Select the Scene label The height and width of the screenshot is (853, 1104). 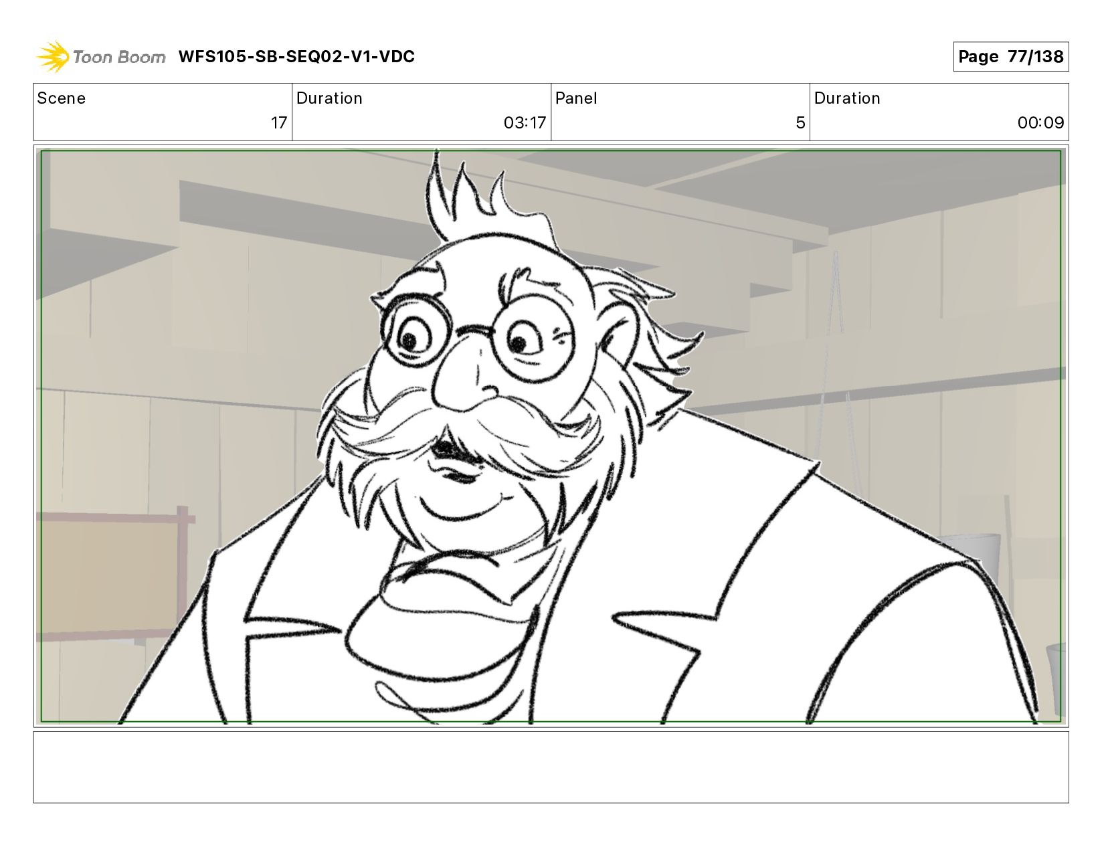pos(62,98)
